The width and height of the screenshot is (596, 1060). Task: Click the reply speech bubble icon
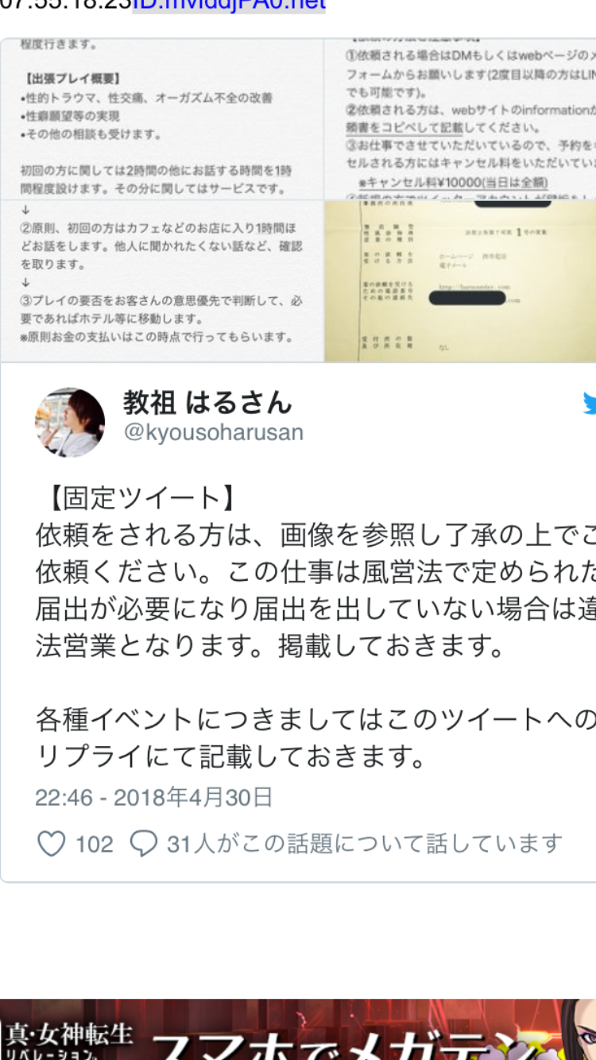pyautogui.click(x=144, y=843)
